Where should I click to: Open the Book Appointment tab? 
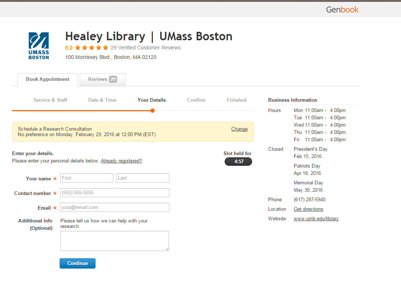pos(48,79)
